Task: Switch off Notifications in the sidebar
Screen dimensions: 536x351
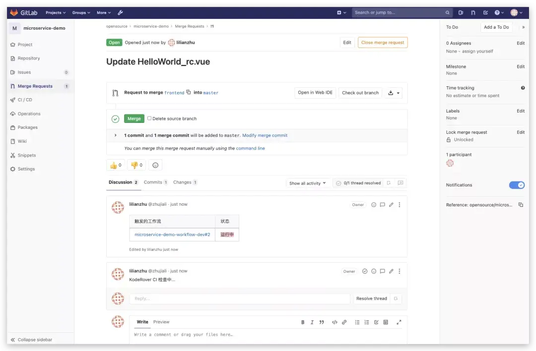Action: pos(517,185)
